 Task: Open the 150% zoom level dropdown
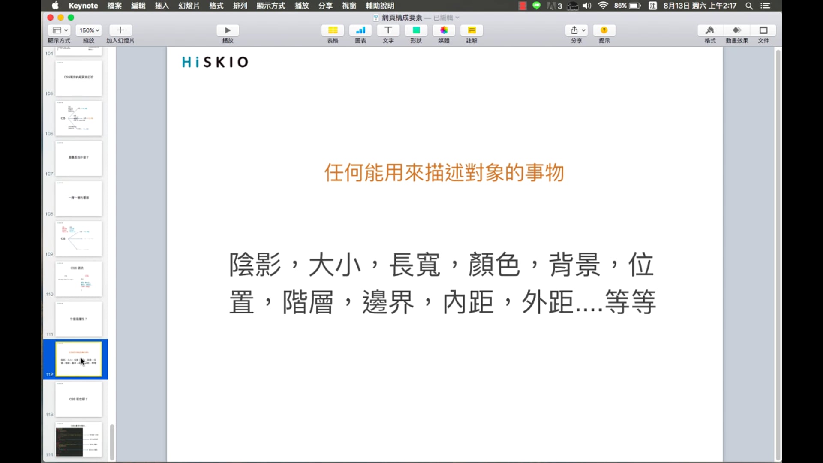tap(88, 30)
